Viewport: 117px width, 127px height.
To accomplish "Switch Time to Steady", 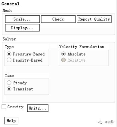I will 9,83.
